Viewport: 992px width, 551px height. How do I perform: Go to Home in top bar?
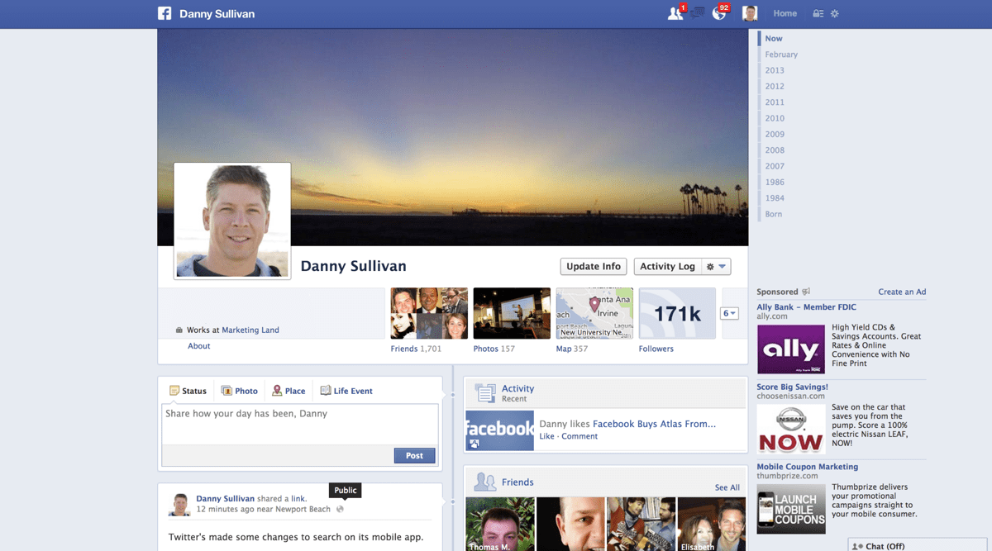(785, 13)
